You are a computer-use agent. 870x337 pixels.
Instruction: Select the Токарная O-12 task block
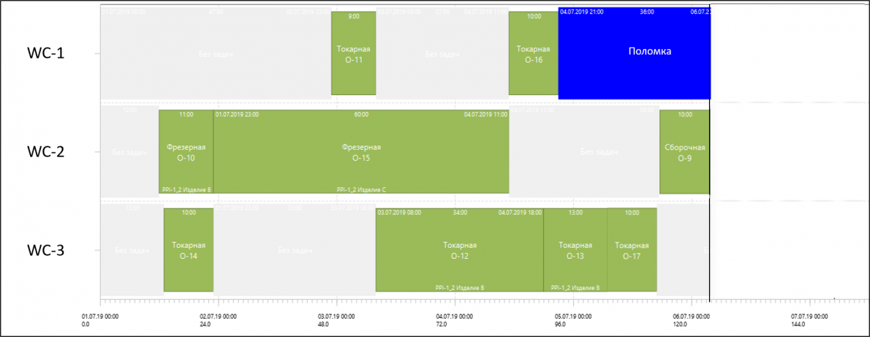click(459, 250)
